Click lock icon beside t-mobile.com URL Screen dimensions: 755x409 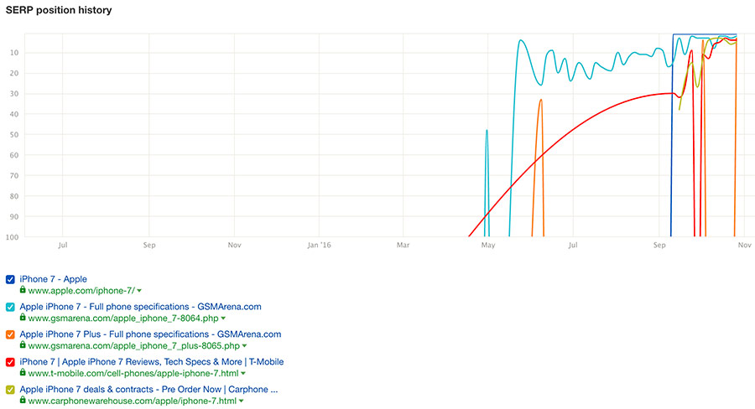point(23,373)
